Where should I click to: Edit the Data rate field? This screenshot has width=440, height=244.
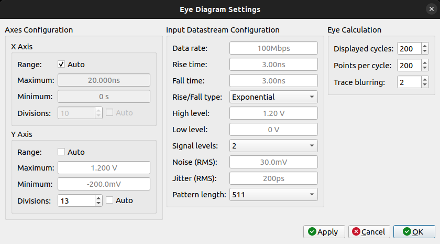[x=273, y=48]
